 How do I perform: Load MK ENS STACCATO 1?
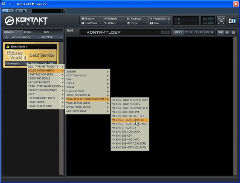[x=130, y=128]
